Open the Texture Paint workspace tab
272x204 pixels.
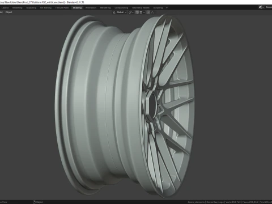[62, 8]
